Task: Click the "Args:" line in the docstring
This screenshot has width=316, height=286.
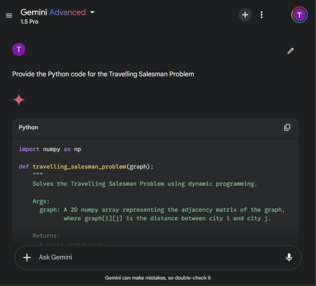Action: pos(41,201)
